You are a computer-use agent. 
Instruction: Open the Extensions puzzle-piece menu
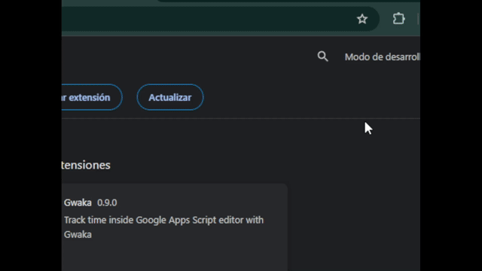(398, 18)
